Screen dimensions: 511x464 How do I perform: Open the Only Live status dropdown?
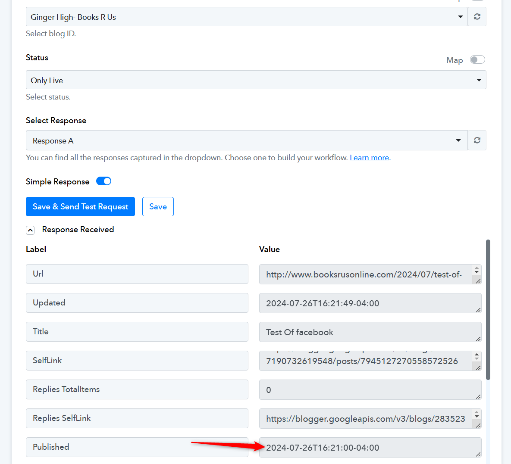(256, 80)
